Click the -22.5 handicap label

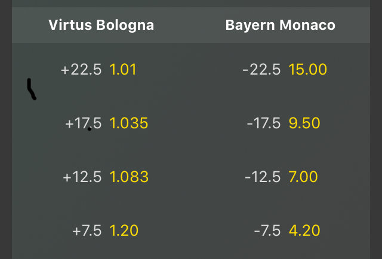point(261,70)
